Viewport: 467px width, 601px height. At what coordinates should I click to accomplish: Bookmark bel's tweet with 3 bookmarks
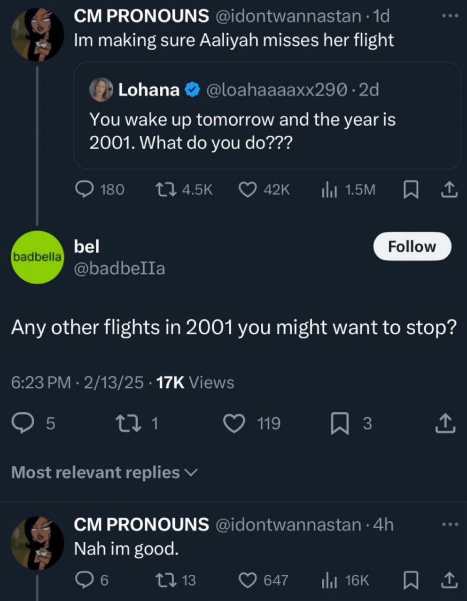[x=337, y=424]
